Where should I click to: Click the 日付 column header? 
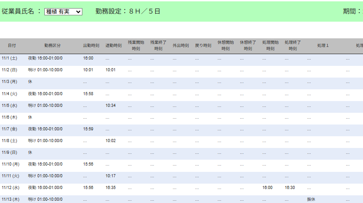pos(12,46)
